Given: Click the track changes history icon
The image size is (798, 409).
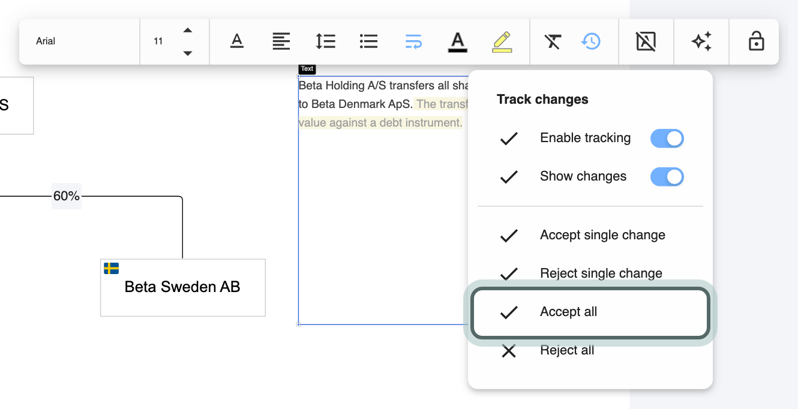Looking at the screenshot, I should click(x=591, y=41).
